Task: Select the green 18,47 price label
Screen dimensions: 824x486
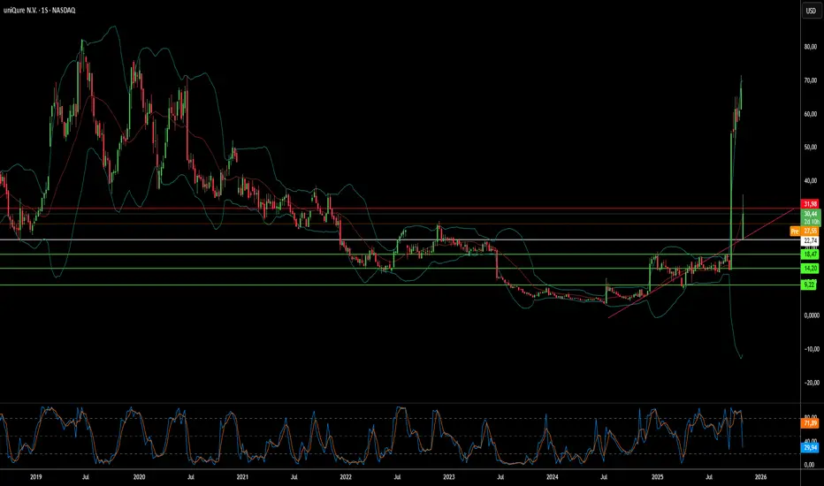Action: (x=811, y=254)
